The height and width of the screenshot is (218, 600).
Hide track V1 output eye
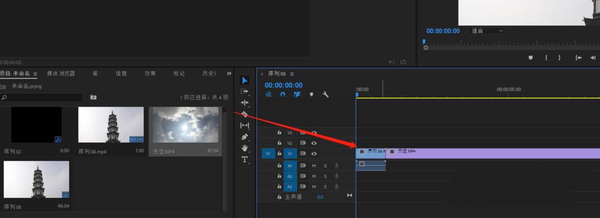pyautogui.click(x=314, y=154)
